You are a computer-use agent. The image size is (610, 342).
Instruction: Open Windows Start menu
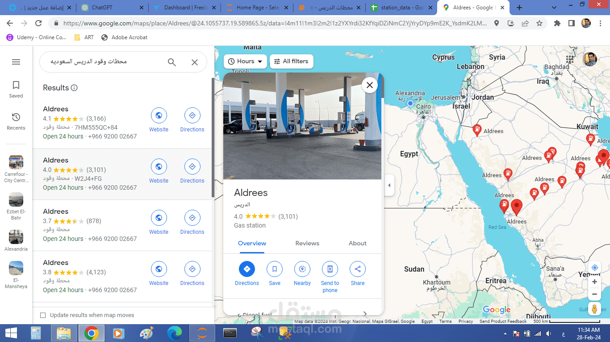tap(11, 333)
